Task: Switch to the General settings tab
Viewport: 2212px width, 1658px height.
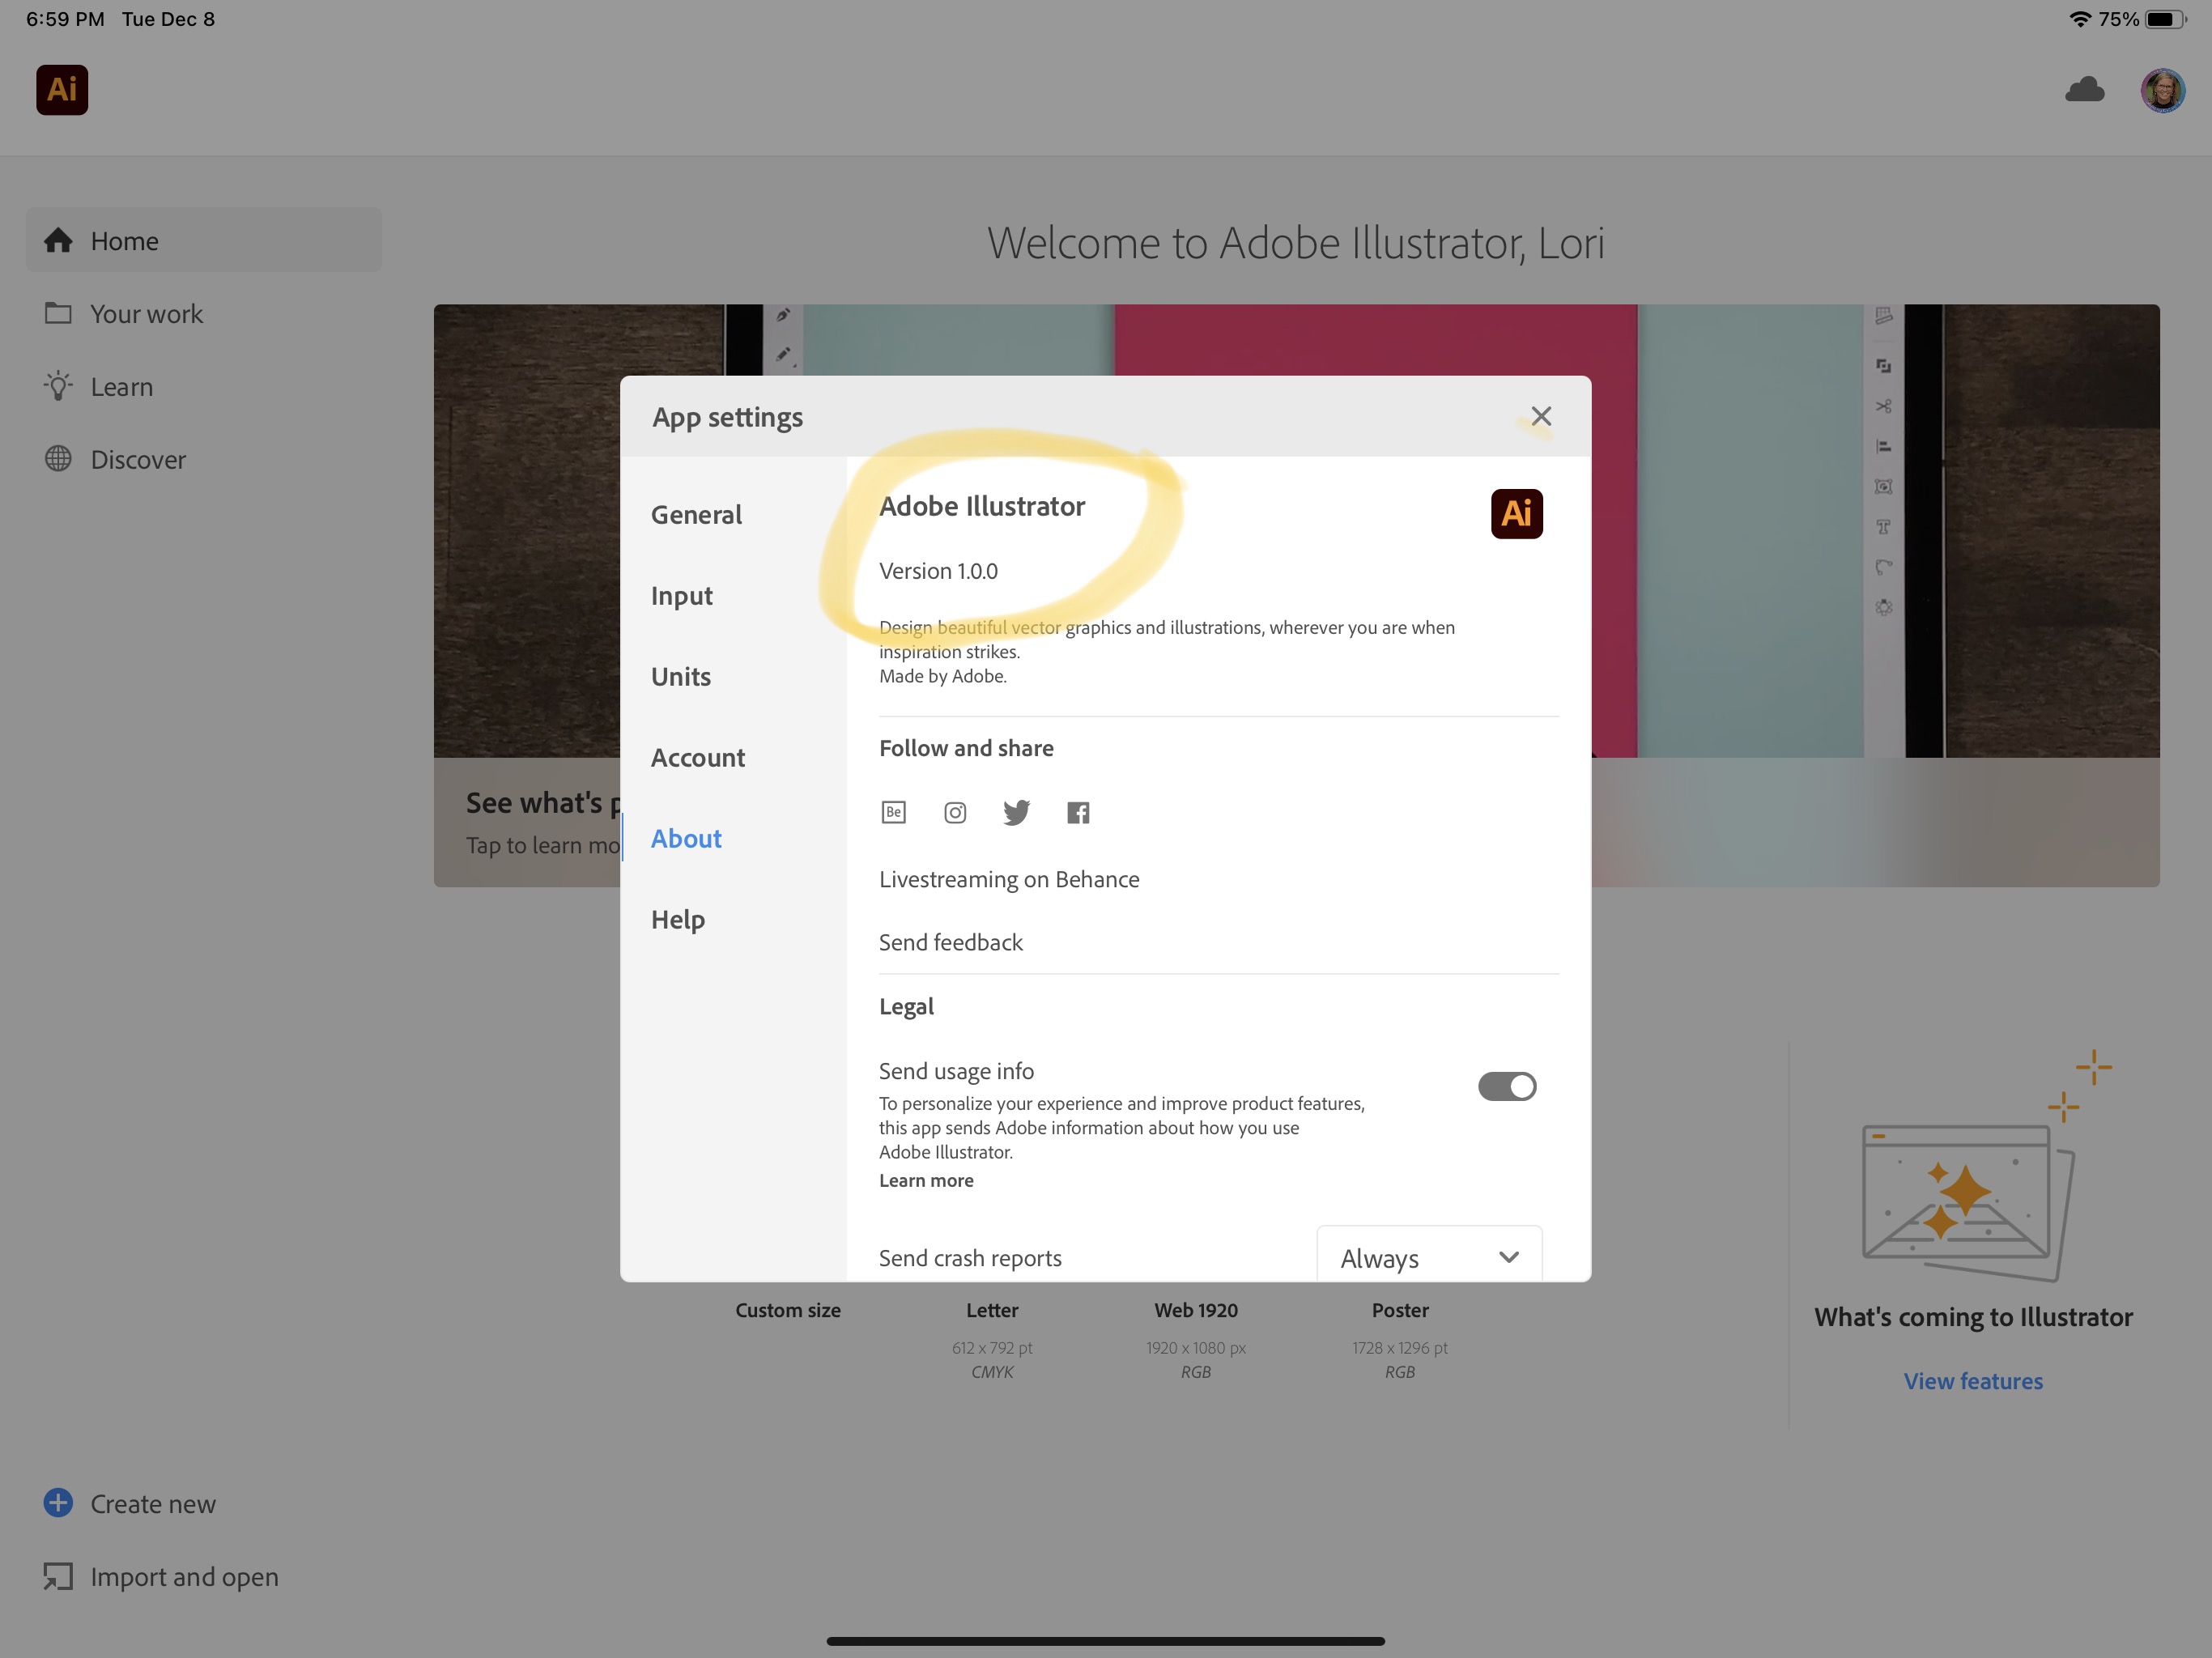Action: pyautogui.click(x=696, y=514)
